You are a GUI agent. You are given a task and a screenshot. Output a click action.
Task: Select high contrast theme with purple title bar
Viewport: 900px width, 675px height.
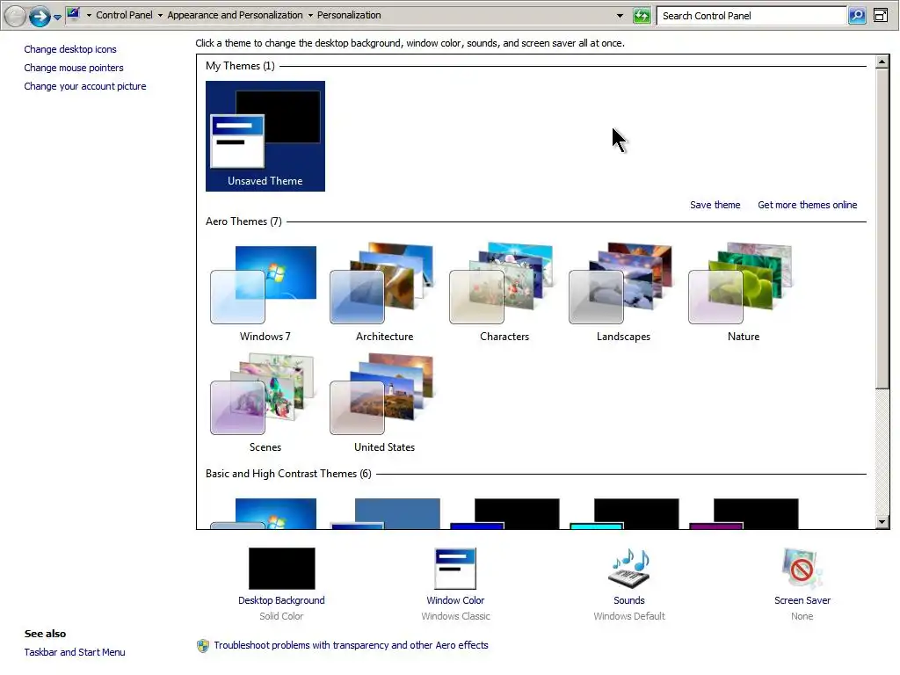(x=744, y=513)
